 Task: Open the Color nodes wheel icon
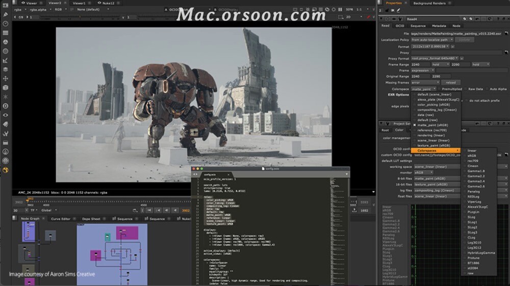(x=6, y=42)
